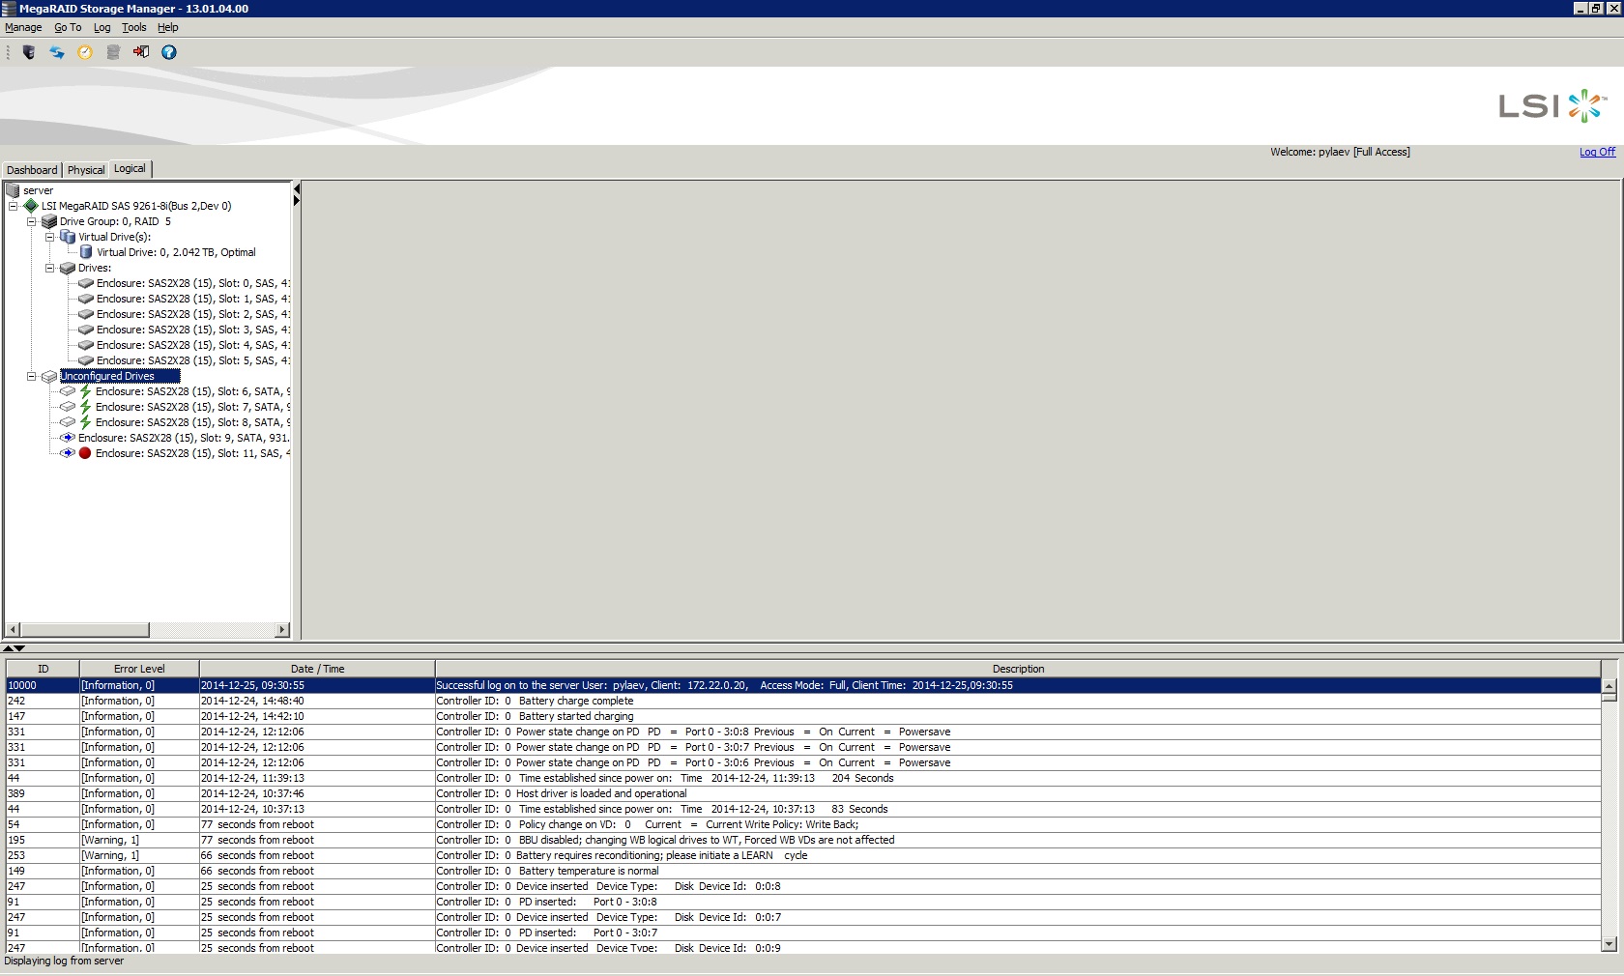Click the drive icon for Slot 4
The image size is (1624, 976).
click(86, 345)
